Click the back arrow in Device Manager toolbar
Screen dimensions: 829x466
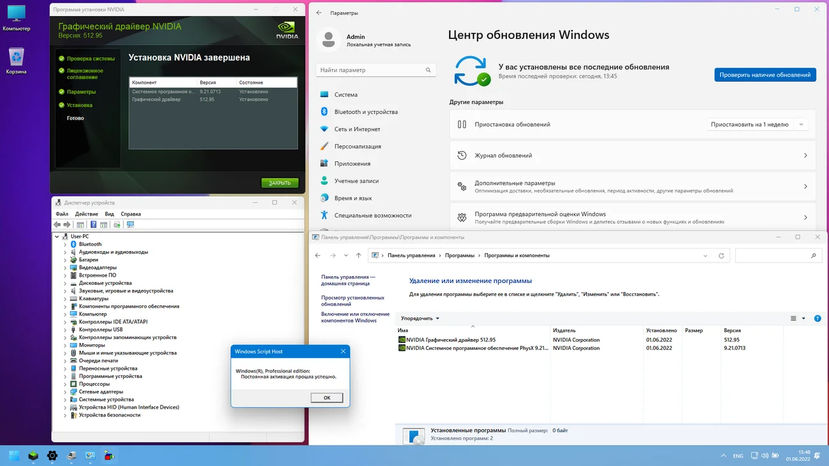click(57, 224)
